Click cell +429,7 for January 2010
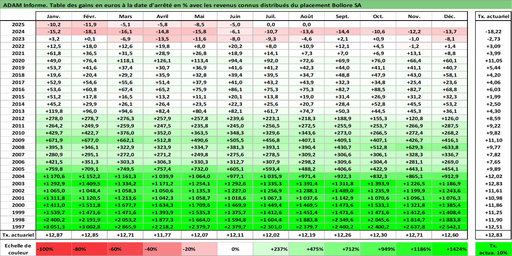512x256 pixels. coord(54,133)
